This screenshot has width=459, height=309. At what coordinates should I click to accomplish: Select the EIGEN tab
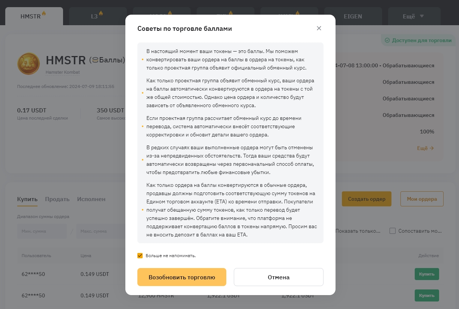[x=352, y=17]
